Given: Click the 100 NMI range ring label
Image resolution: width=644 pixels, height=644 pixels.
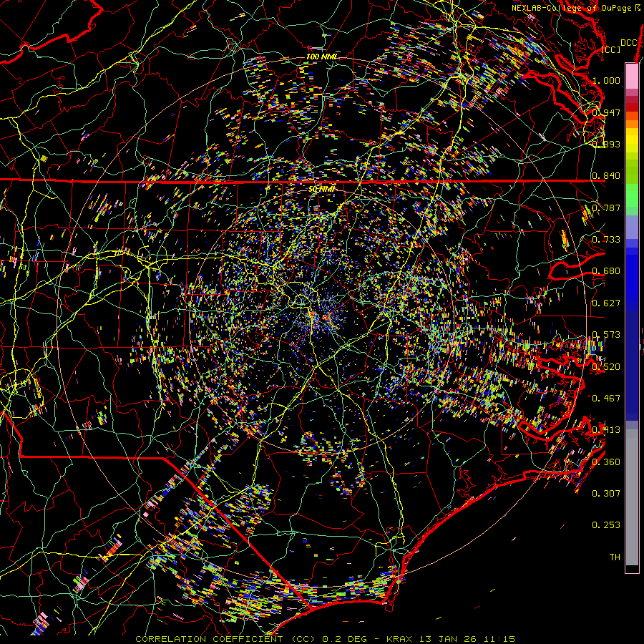Looking at the screenshot, I should click(x=321, y=57).
